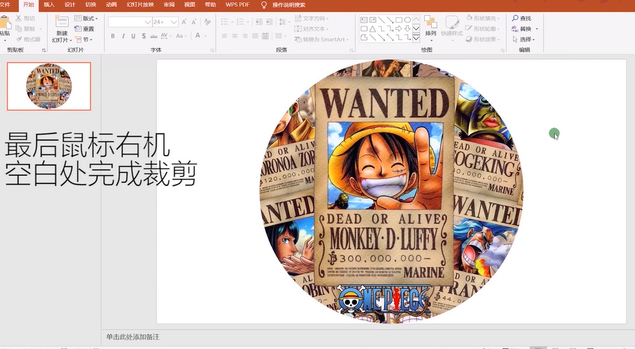
Task: Open the Shape Fill color menu
Action: (483, 18)
